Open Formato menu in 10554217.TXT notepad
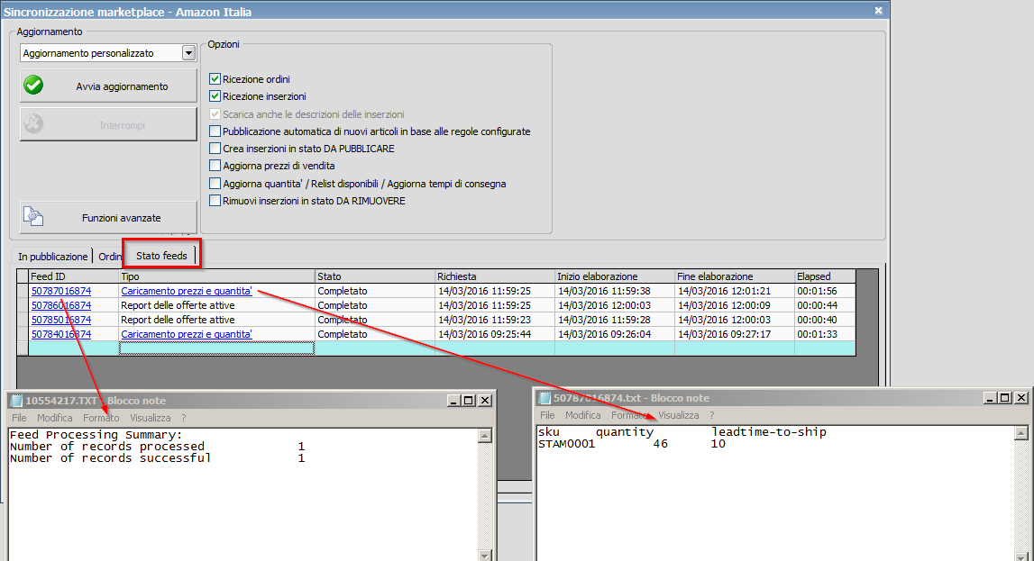Viewport: 1034px width, 561px height. pos(101,418)
